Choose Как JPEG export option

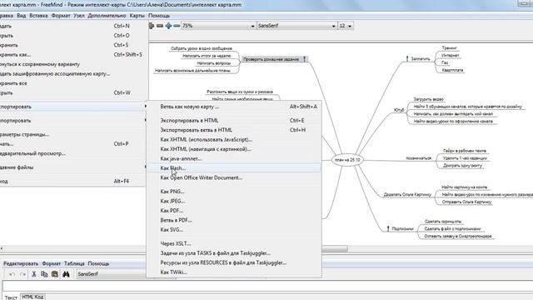[x=234, y=201]
